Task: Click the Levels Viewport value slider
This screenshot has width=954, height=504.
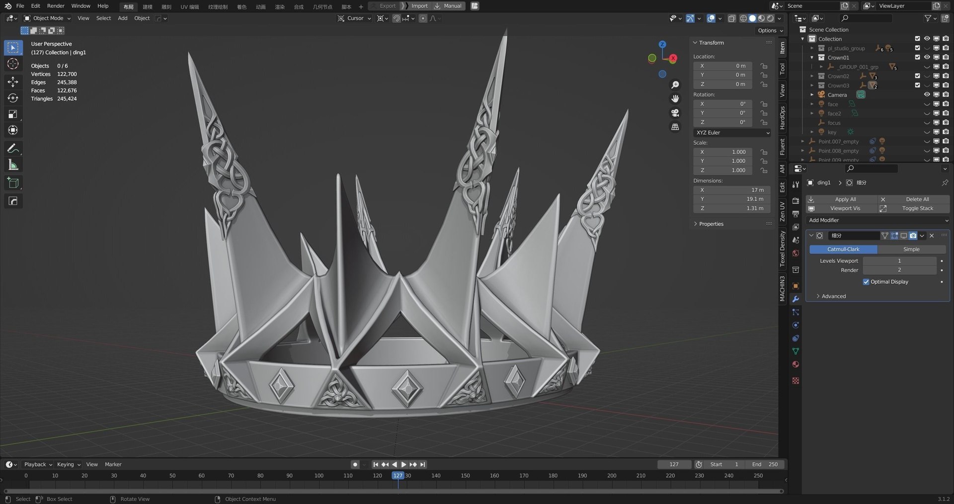Action: [x=899, y=261]
